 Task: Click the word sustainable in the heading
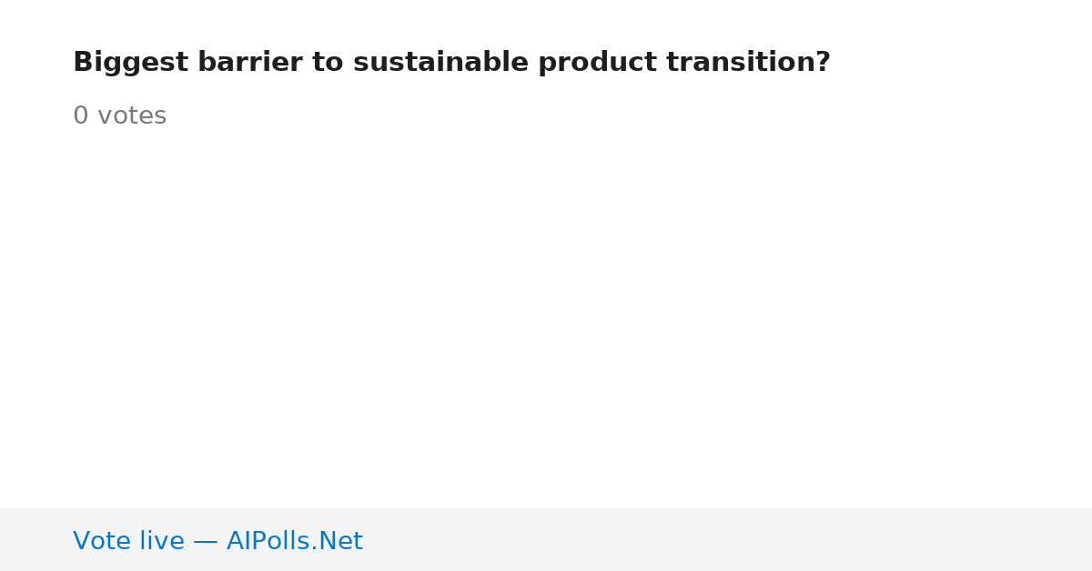click(440, 63)
